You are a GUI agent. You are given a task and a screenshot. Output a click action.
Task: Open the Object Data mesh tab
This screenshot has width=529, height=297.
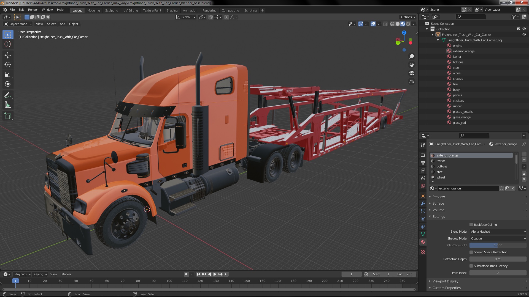point(423,234)
